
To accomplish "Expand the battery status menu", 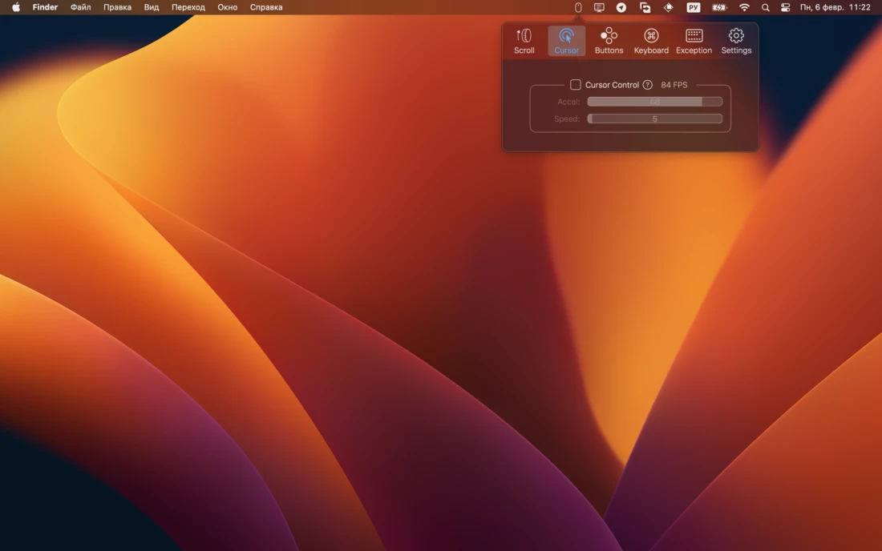I will point(719,7).
